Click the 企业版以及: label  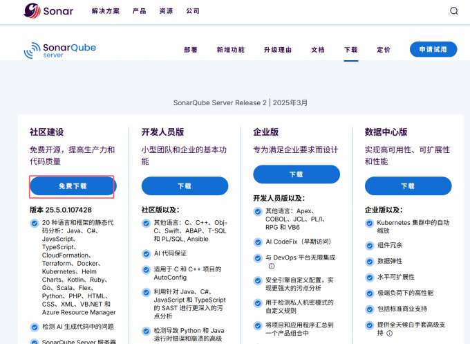[384, 210]
